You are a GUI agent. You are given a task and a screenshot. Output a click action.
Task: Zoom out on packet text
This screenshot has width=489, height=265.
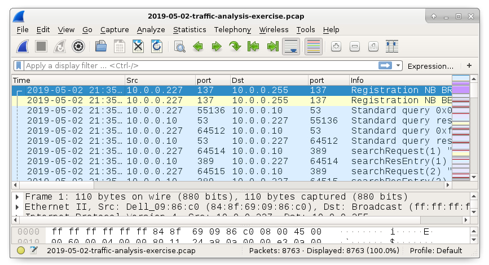pyautogui.click(x=355, y=47)
